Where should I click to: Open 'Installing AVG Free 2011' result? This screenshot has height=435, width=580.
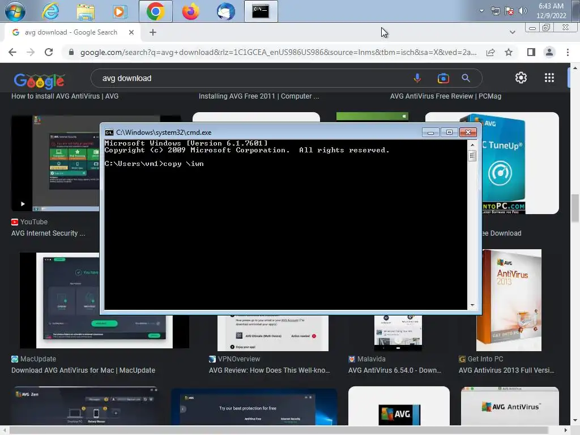click(258, 96)
